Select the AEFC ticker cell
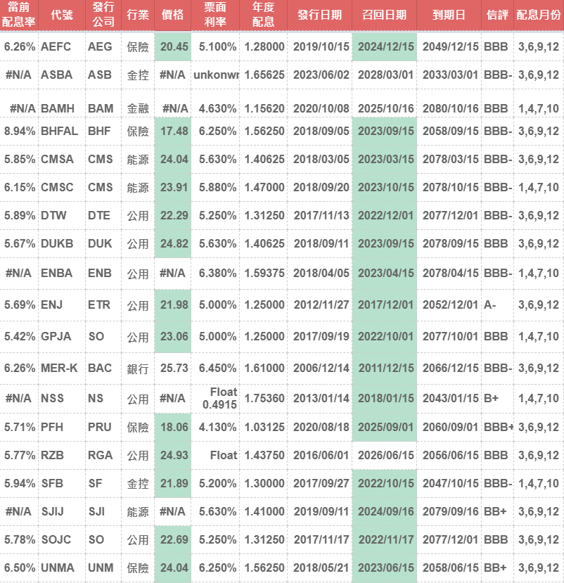Viewport: 564px width, 583px height. (x=56, y=46)
